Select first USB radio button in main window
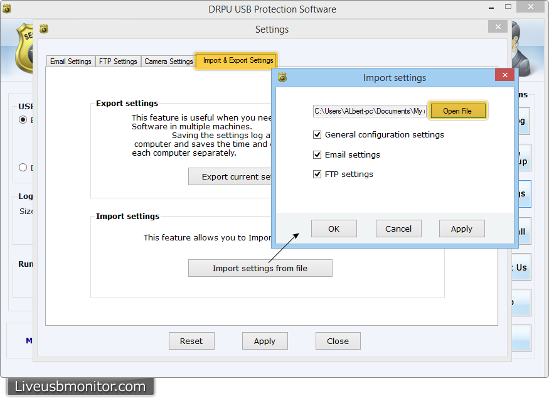This screenshot has height=398, width=549. coord(23,120)
